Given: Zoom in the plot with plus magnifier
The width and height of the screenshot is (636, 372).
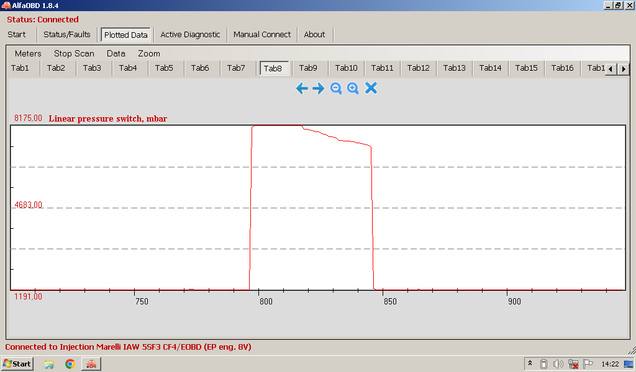Looking at the screenshot, I should pos(353,89).
